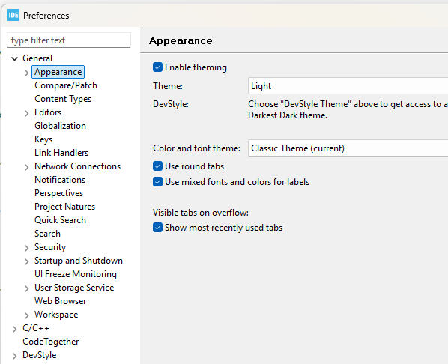Toggle the Enable theming checkbox

(157, 67)
